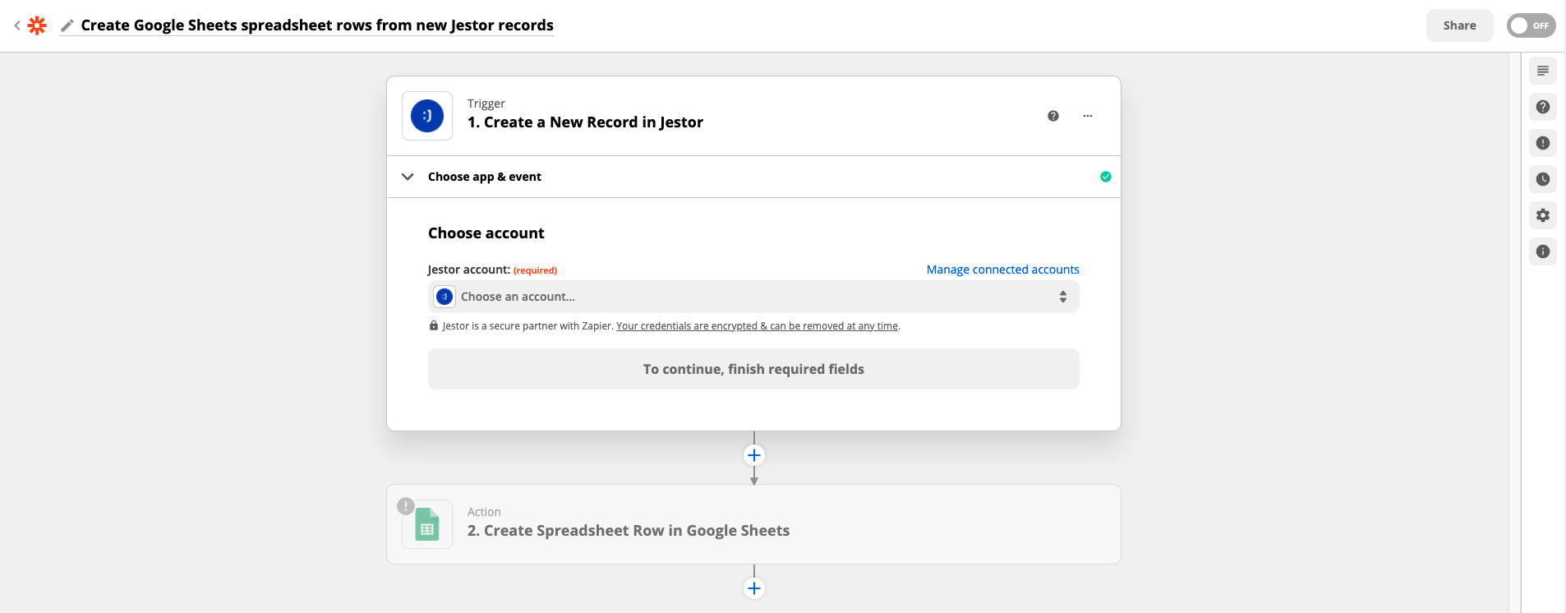The height and width of the screenshot is (613, 1566).
Task: Click Manage connected accounts link
Action: [x=1002, y=270]
